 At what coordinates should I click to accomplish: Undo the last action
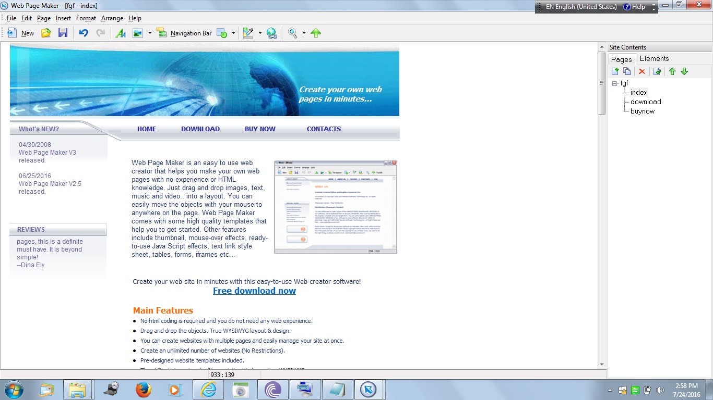84,33
